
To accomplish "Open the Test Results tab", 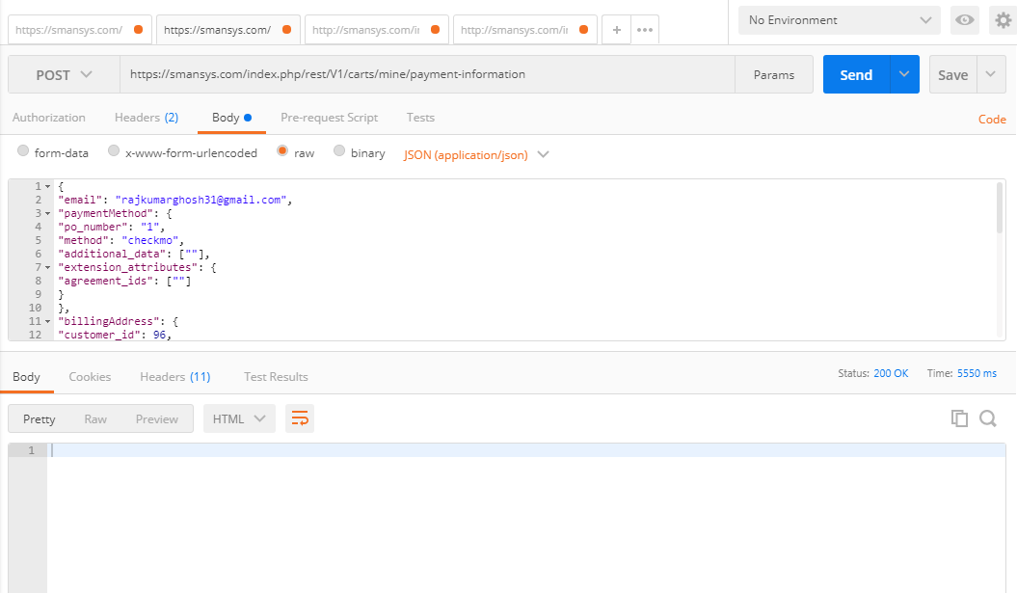I will 275,377.
